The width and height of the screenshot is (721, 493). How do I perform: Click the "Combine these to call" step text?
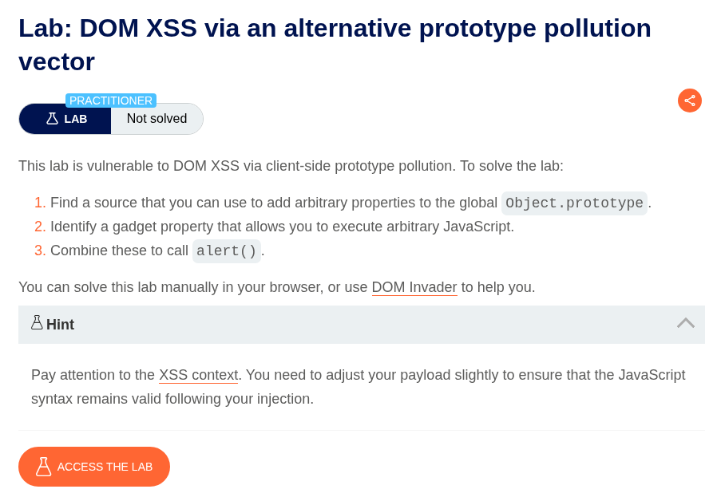pos(119,250)
